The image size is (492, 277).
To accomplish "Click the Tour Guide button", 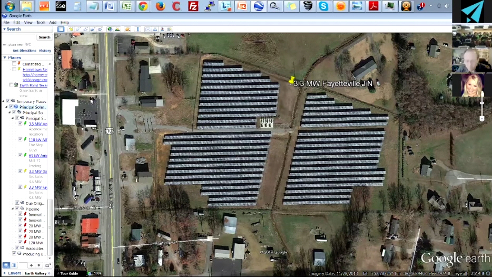I will pos(69,273).
